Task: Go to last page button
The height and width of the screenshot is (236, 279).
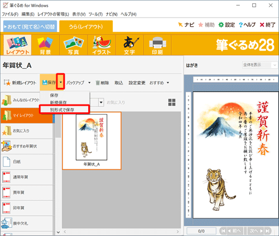Action: [x=268, y=231]
